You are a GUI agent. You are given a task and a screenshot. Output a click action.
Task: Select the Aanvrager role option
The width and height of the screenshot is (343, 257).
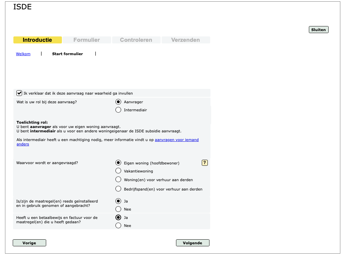coord(118,102)
